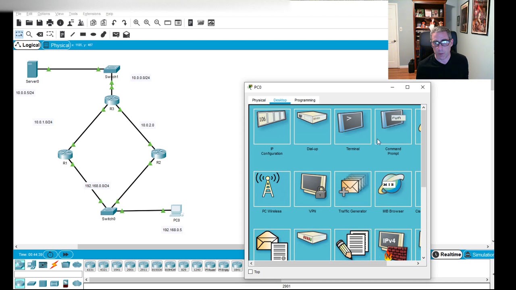This screenshot has width=516, height=290.
Task: Select the Desktop tab in PC0
Action: point(280,100)
